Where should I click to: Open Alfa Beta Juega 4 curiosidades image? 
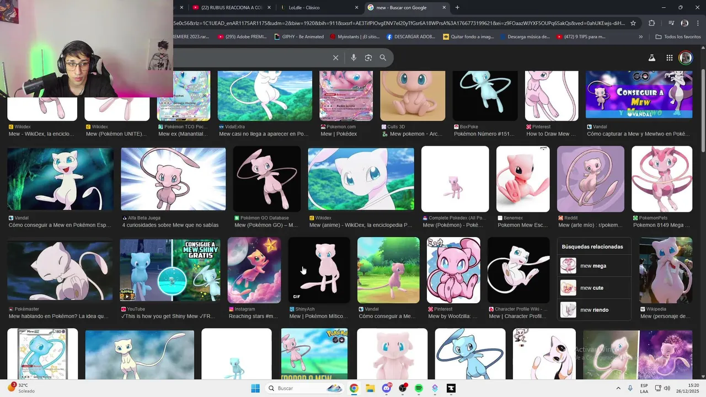pyautogui.click(x=173, y=179)
